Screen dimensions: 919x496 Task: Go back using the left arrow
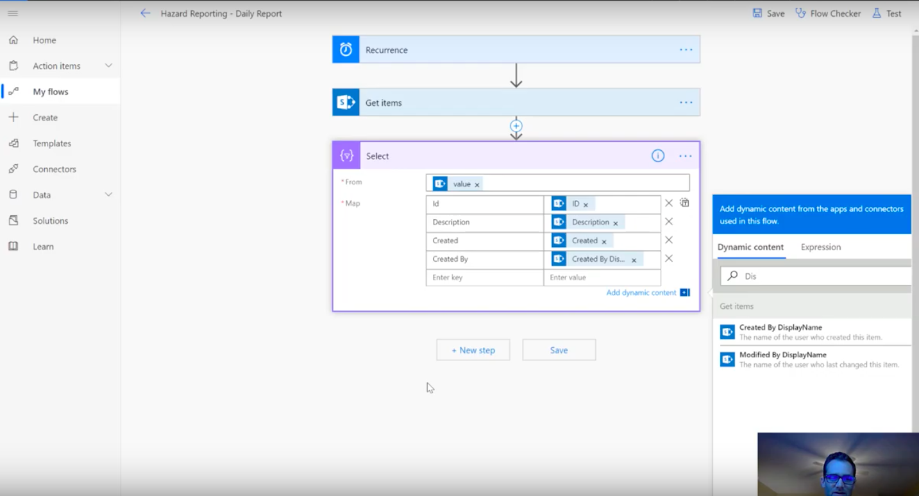point(146,13)
